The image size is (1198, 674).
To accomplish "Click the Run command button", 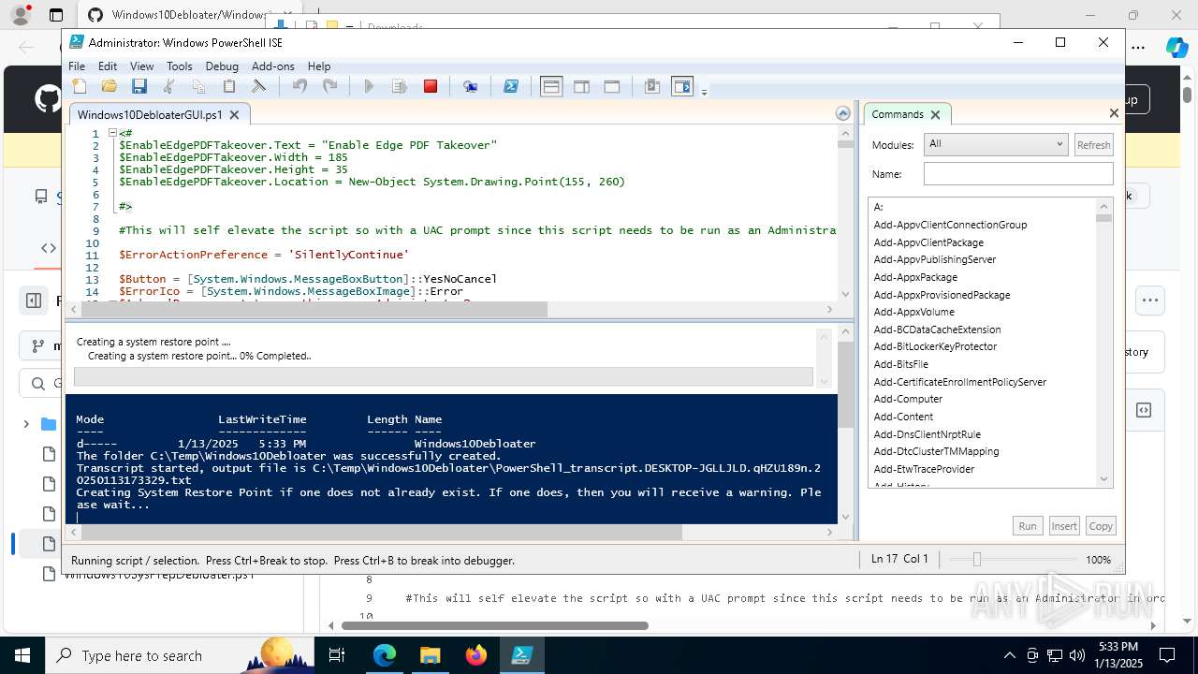I will (1028, 526).
